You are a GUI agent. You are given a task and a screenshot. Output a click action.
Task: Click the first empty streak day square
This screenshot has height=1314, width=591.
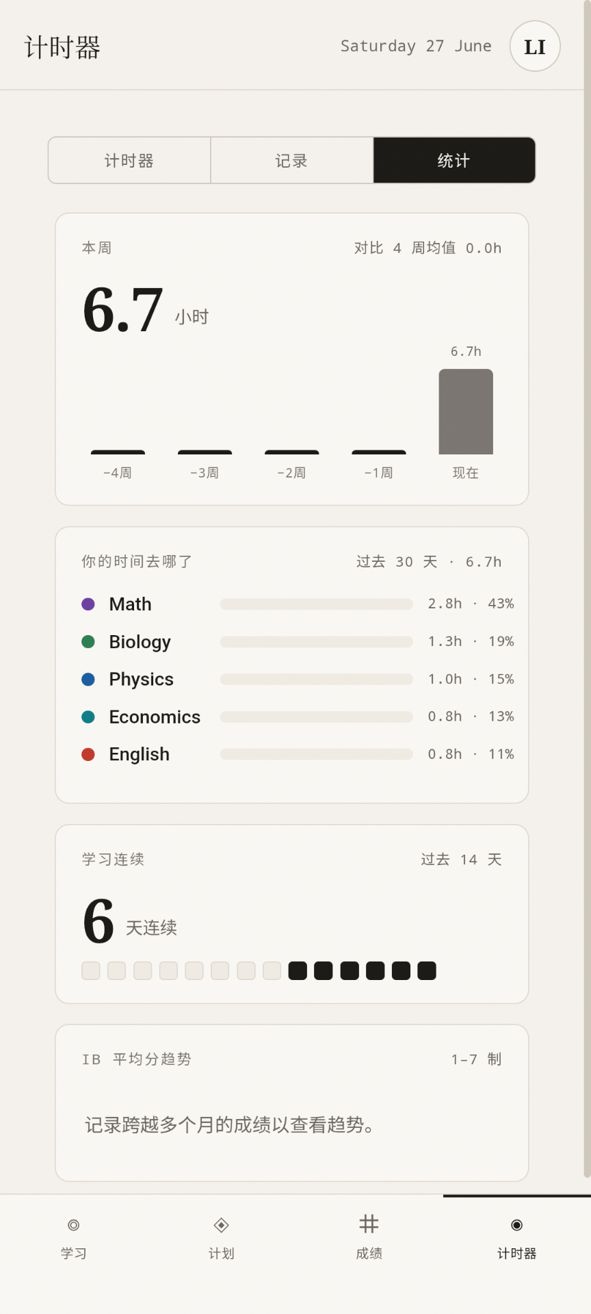tap(91, 970)
